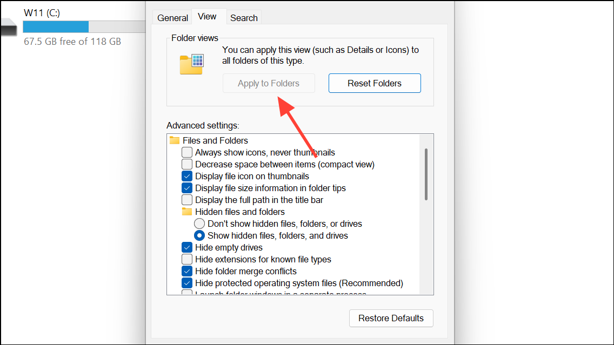This screenshot has height=345, width=614.
Task: Uncheck Hide protected operating system files
Action: tap(187, 283)
